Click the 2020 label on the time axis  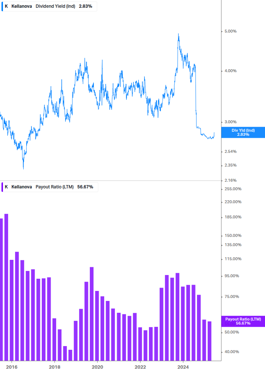[x=97, y=367]
